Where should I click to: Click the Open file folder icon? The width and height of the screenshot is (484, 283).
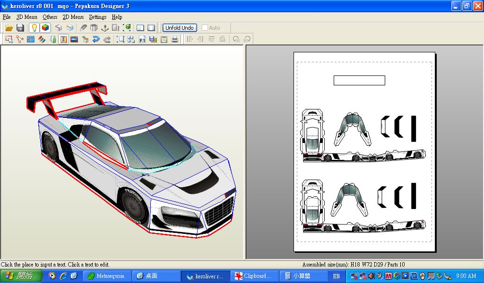pyautogui.click(x=9, y=28)
